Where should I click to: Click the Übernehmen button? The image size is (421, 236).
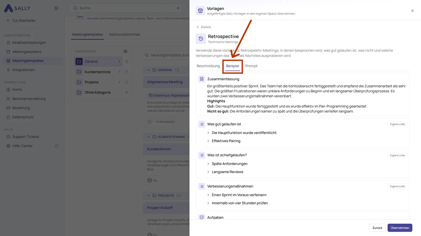click(400, 228)
